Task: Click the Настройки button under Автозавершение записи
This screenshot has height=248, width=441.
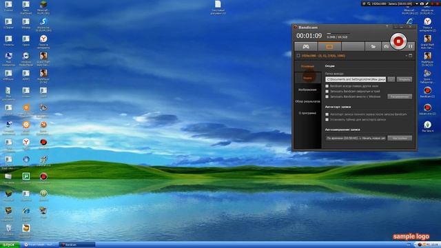Action: (x=400, y=138)
